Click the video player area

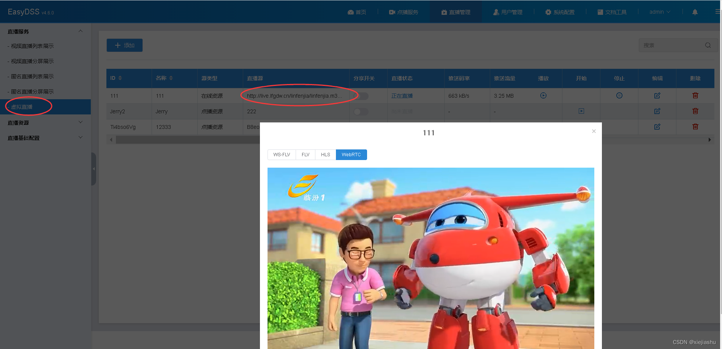click(431, 258)
